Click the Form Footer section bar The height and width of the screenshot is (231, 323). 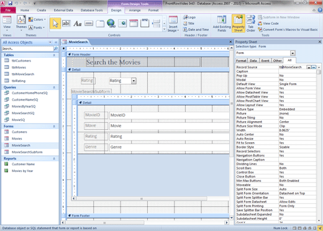point(148,215)
